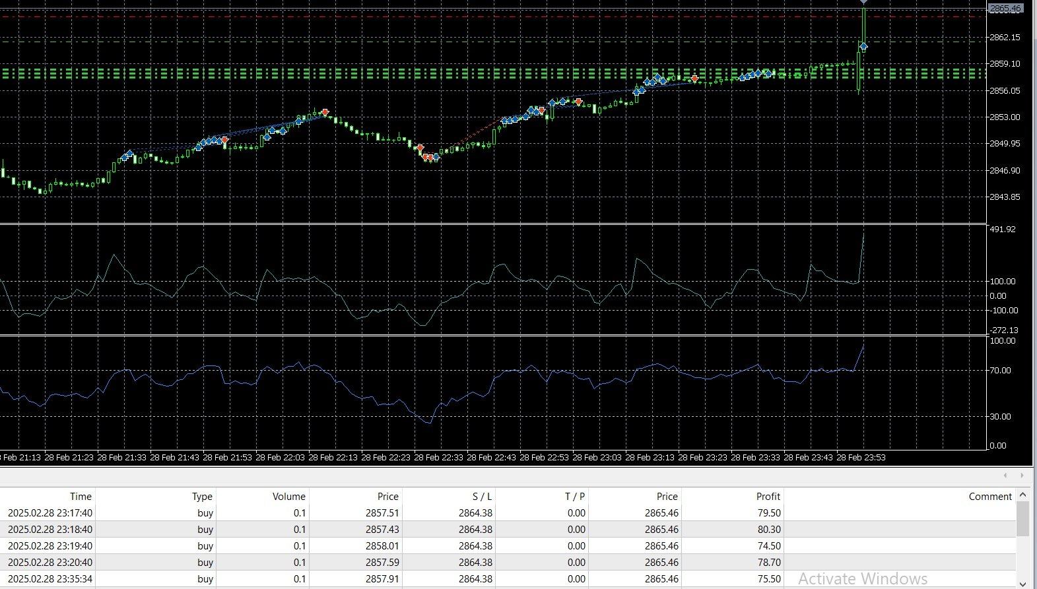This screenshot has width=1037, height=589.
Task: Click the entry price 2858.01
Action: [382, 545]
